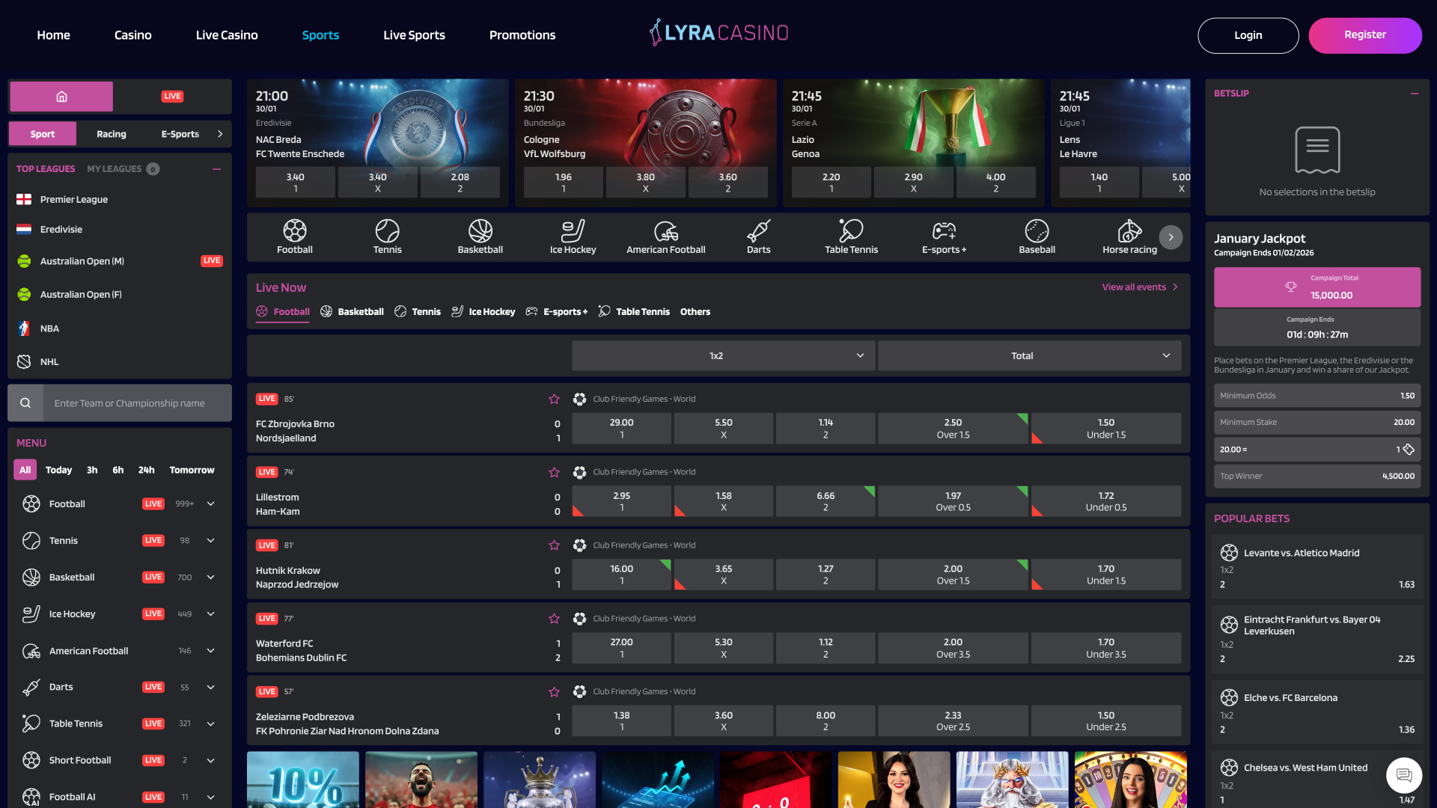Toggle the favorite star on FC Zbrojovka Brno match
1437x808 pixels.
click(554, 399)
